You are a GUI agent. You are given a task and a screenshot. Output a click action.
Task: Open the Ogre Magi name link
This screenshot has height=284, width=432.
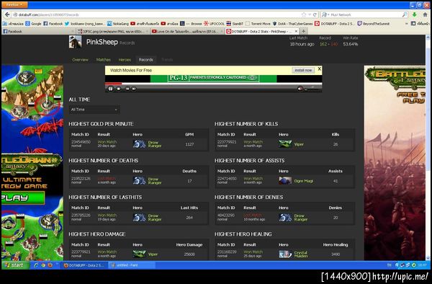tap(304, 181)
